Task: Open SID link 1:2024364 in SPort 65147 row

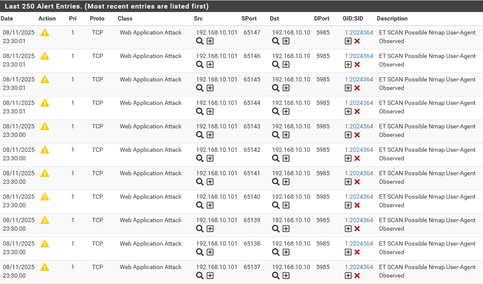Action: tap(359, 32)
